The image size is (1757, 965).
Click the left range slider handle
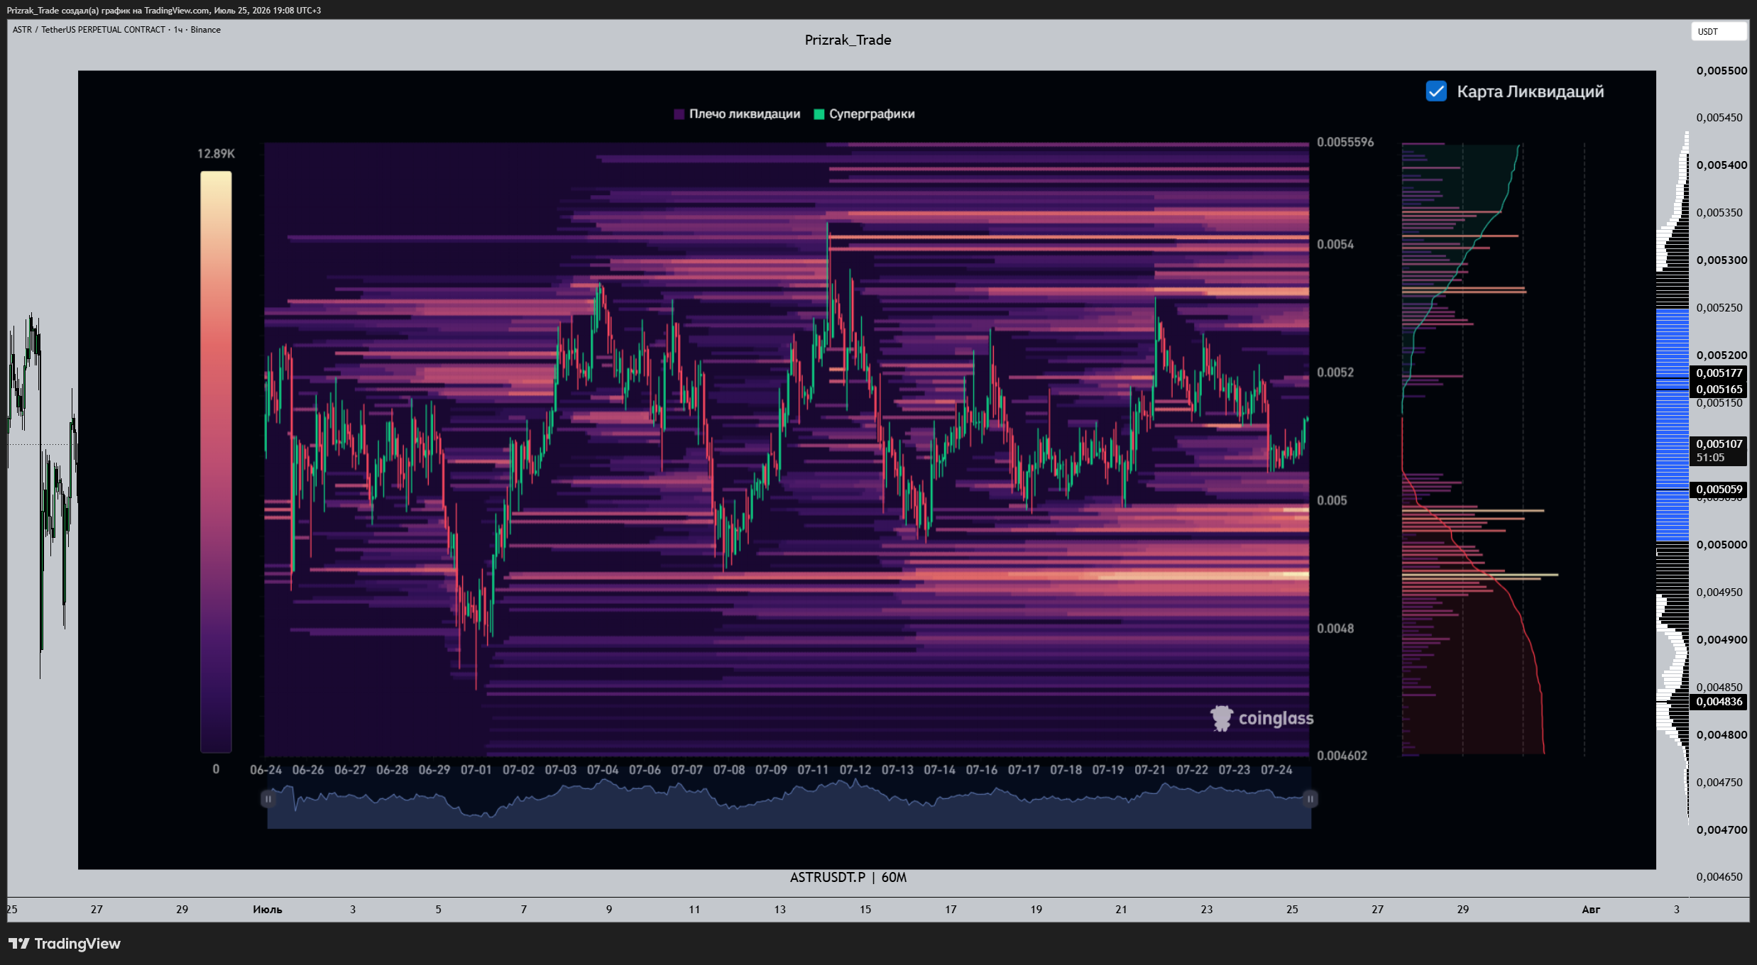coord(268,799)
